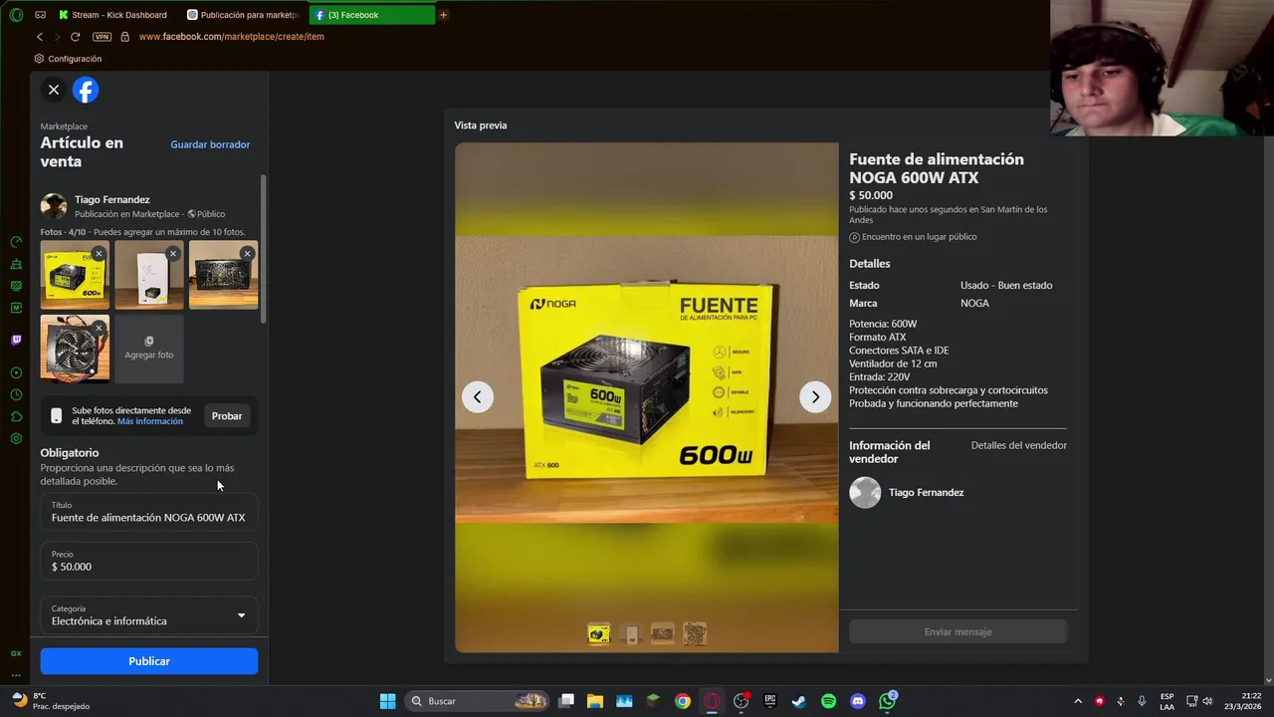Open the Facebook home logo

pos(86,90)
